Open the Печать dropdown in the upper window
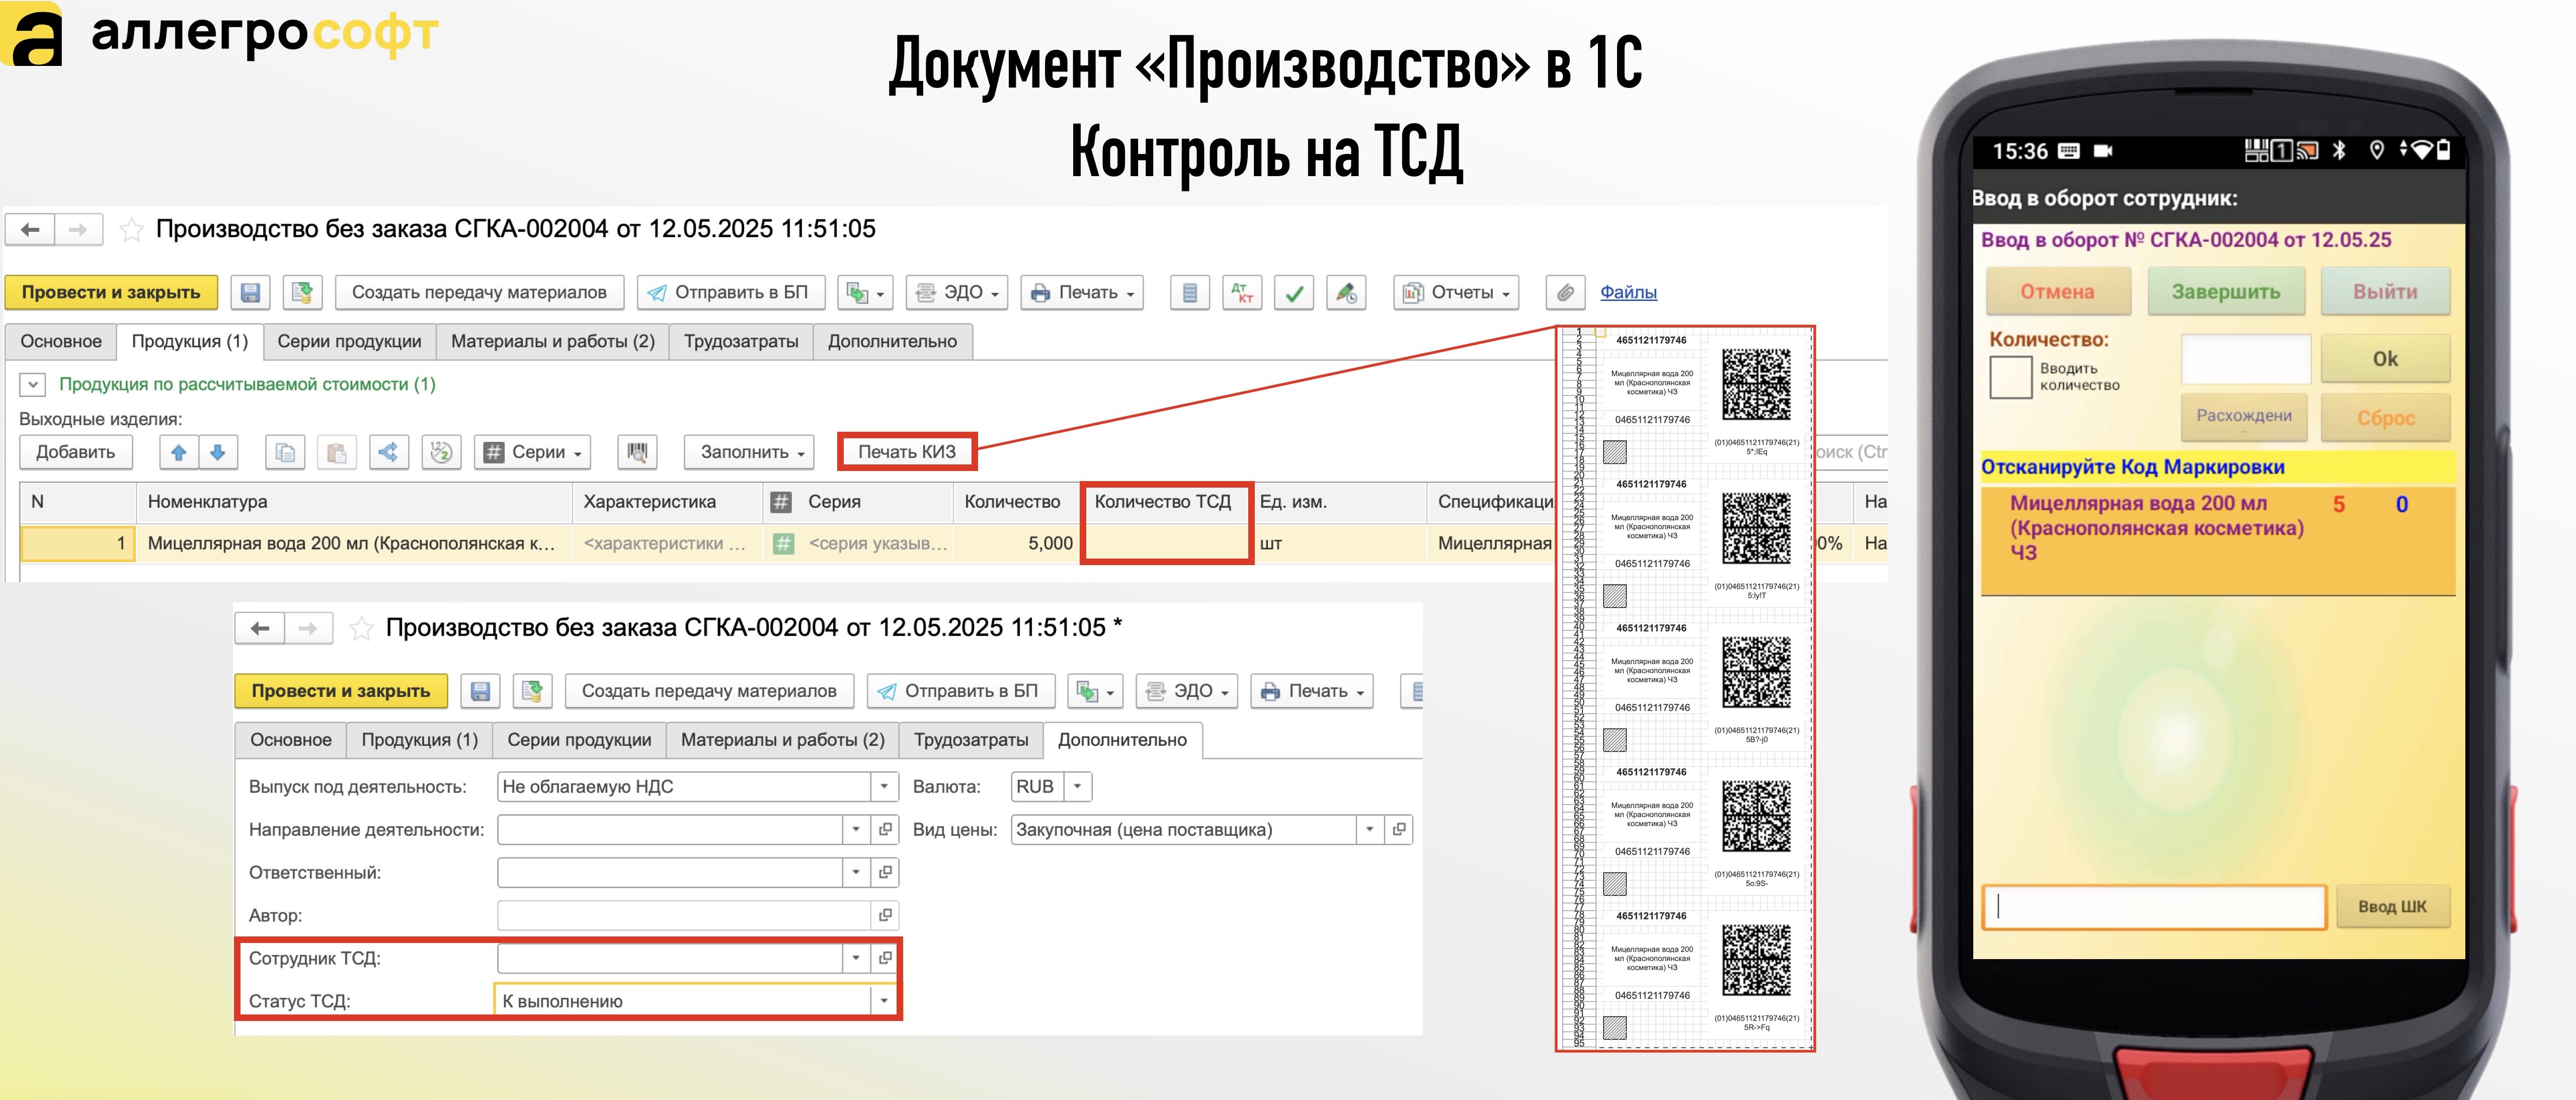Viewport: 2576px width, 1100px height. pyautogui.click(x=1082, y=292)
